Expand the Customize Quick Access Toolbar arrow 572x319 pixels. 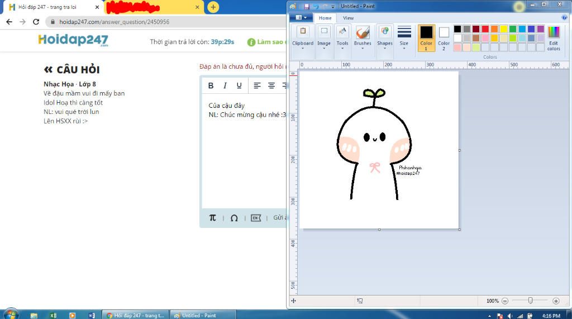point(333,7)
